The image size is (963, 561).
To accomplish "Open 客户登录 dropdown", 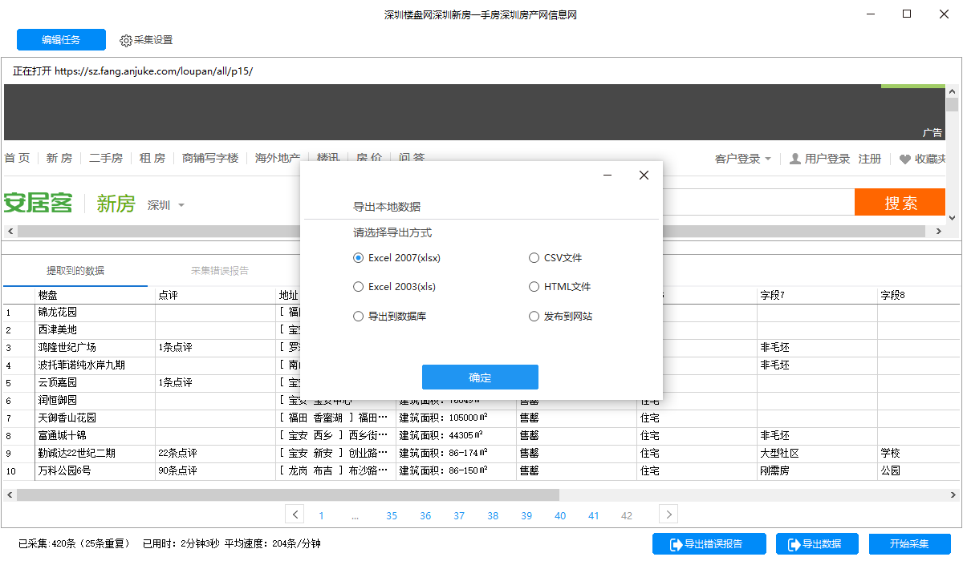I will coord(743,159).
